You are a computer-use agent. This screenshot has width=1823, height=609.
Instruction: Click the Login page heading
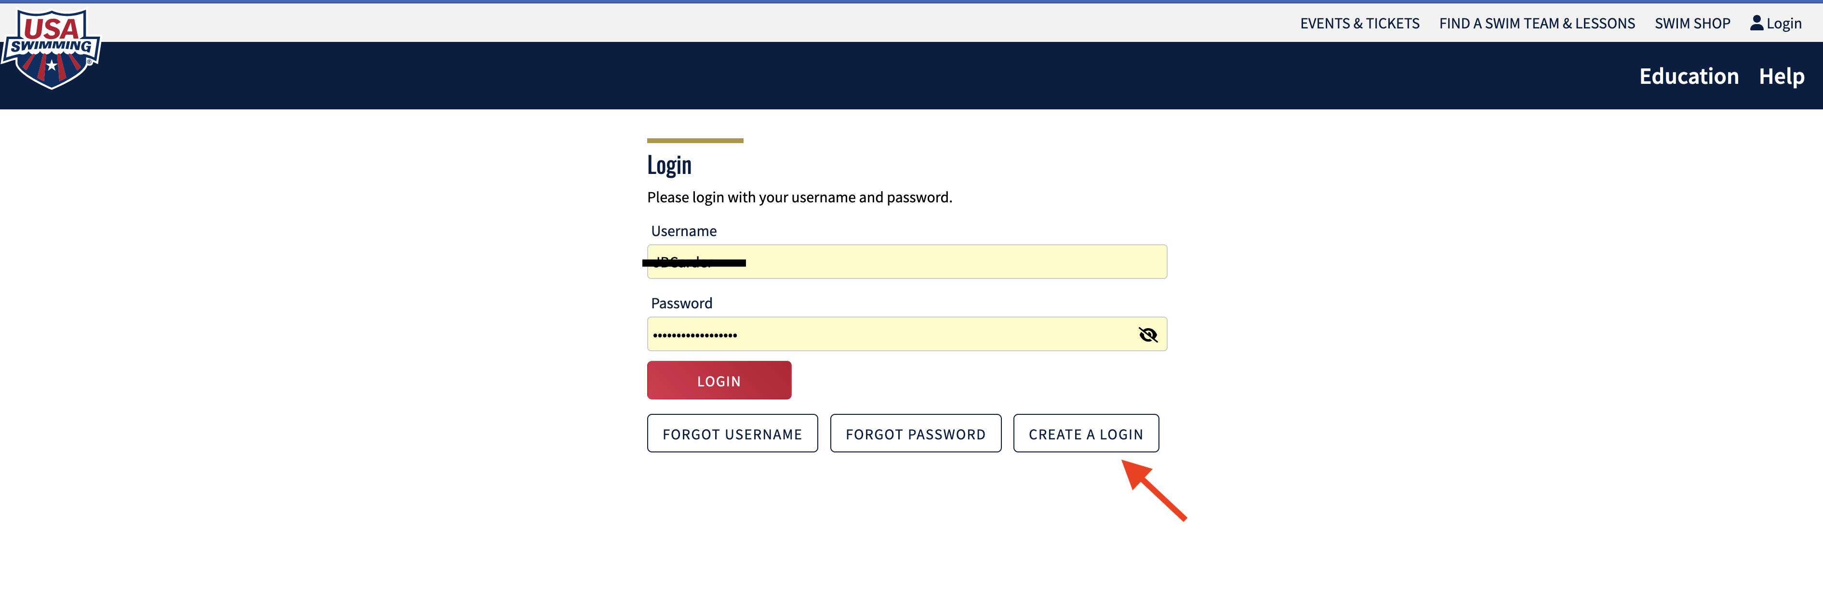669,165
